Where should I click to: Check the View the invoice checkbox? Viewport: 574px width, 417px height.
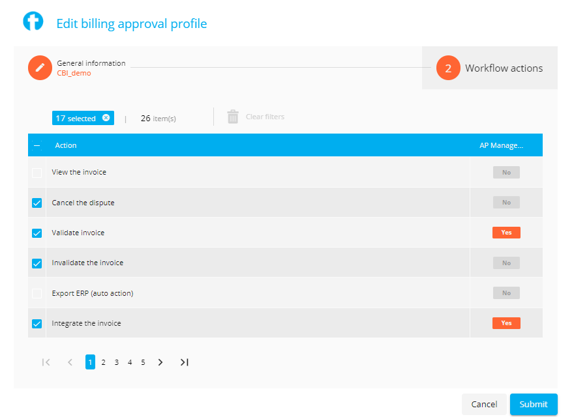coord(37,173)
